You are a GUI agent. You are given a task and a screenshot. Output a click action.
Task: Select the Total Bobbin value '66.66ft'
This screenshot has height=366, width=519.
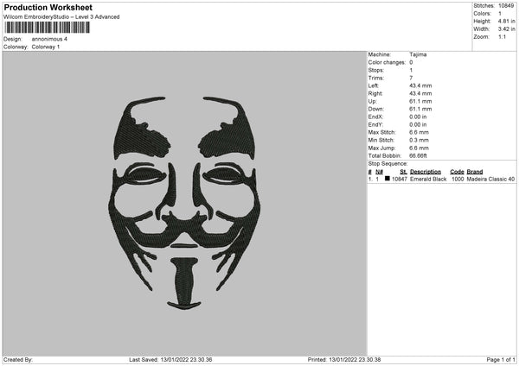tap(418, 156)
